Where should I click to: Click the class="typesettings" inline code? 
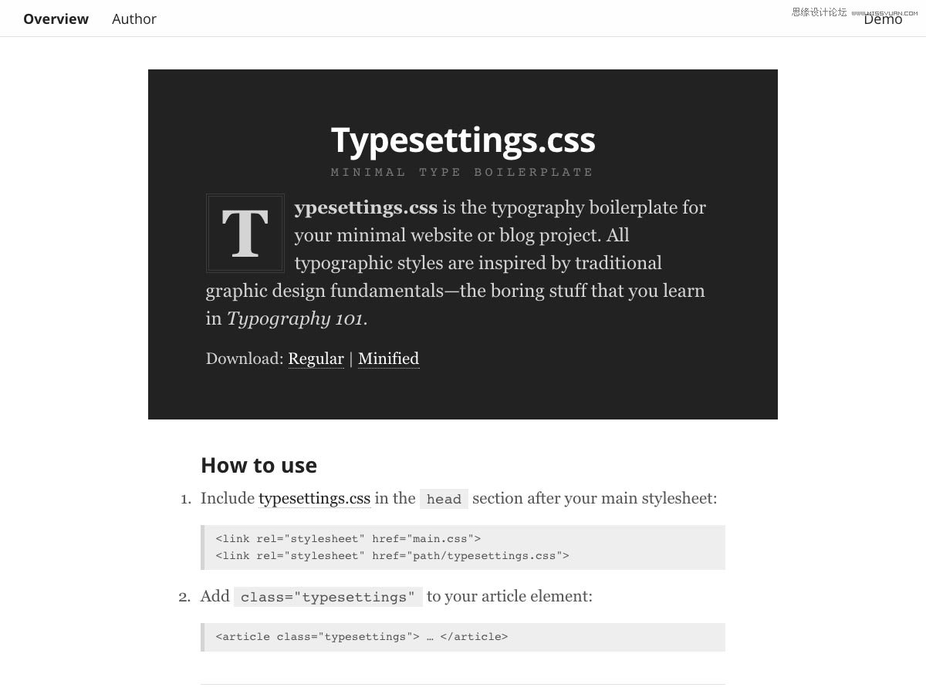click(x=328, y=597)
